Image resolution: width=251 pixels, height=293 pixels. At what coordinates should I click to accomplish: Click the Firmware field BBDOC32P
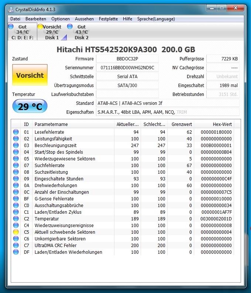click(x=127, y=59)
